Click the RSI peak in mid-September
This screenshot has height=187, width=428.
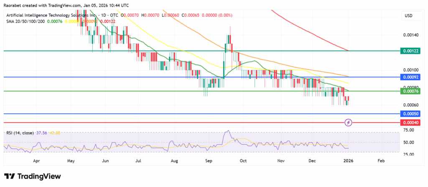[x=228, y=131]
